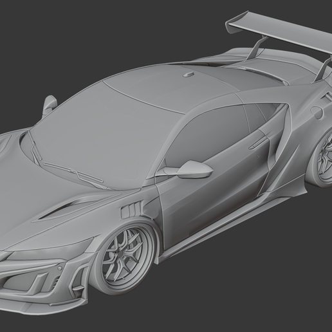Select the windshield wiper blade
This screenshot has width=332, height=332.
(x=74, y=172)
